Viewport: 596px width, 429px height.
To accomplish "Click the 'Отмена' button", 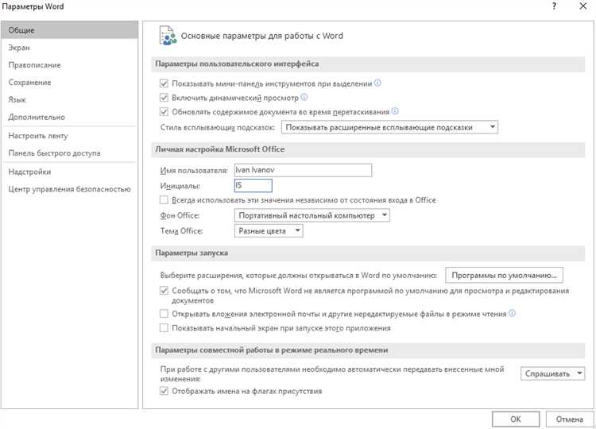I will (570, 419).
